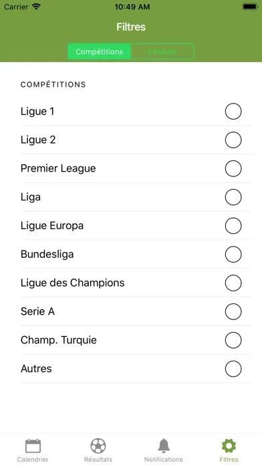Select the Serie A row label
The width and height of the screenshot is (262, 465).
pyautogui.click(x=37, y=311)
